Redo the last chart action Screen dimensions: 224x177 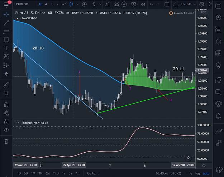click(x=158, y=4)
